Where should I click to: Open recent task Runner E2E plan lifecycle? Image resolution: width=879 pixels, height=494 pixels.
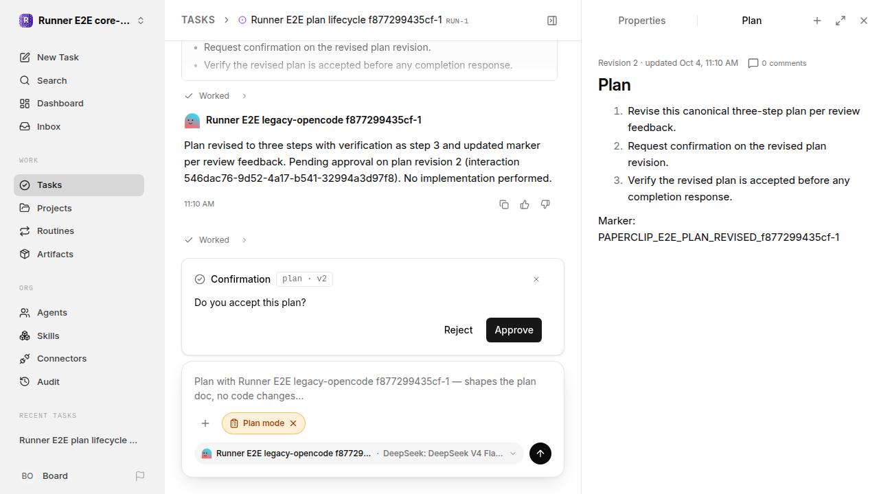[79, 440]
